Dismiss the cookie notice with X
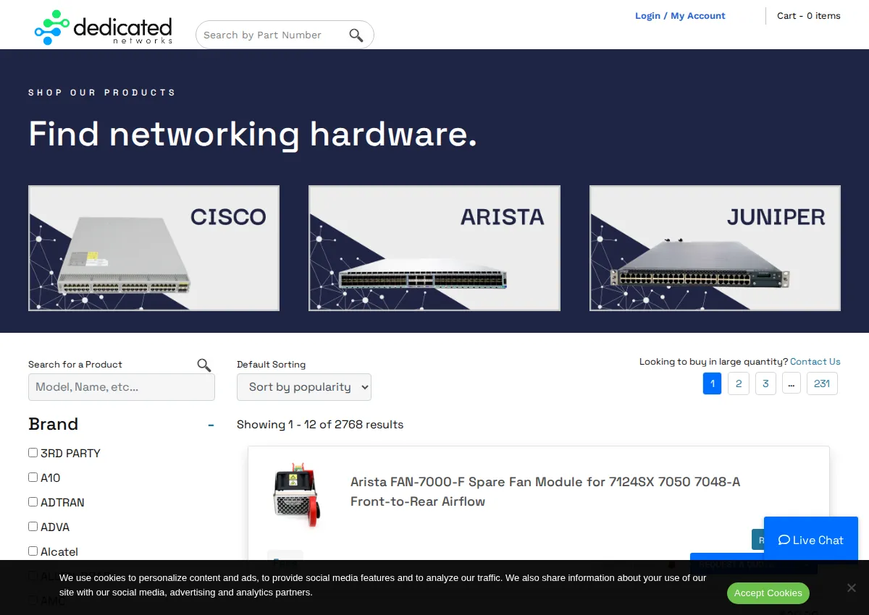 tap(852, 588)
